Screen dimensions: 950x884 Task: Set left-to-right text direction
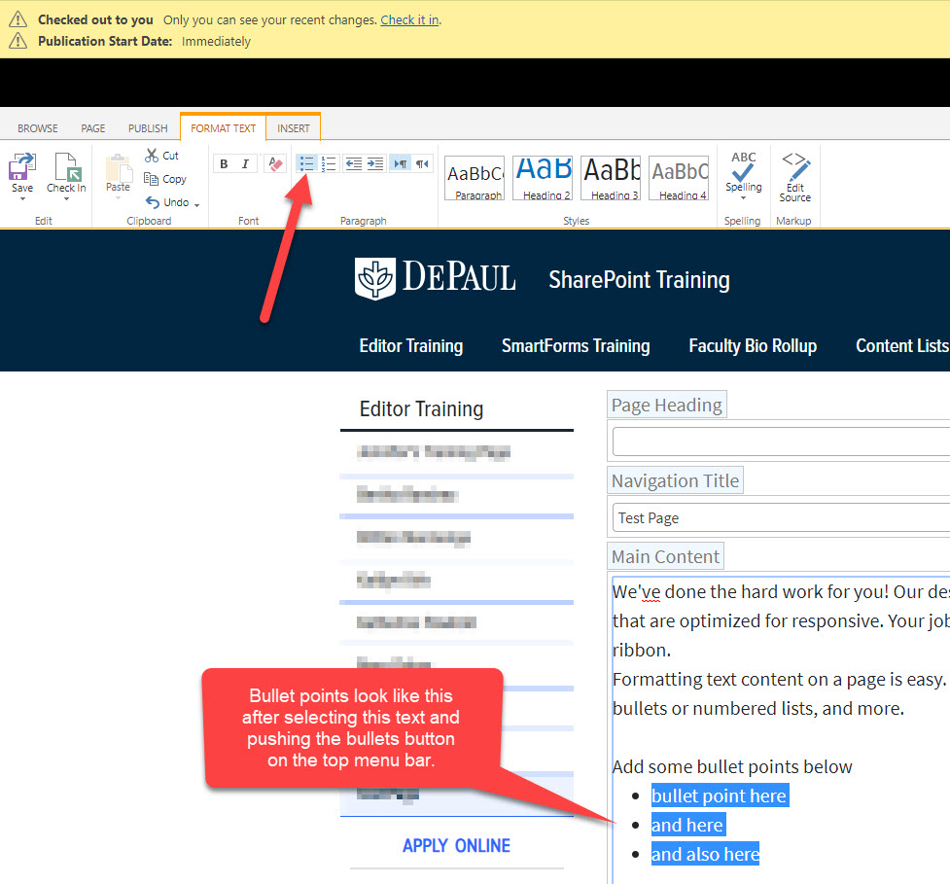[x=401, y=163]
